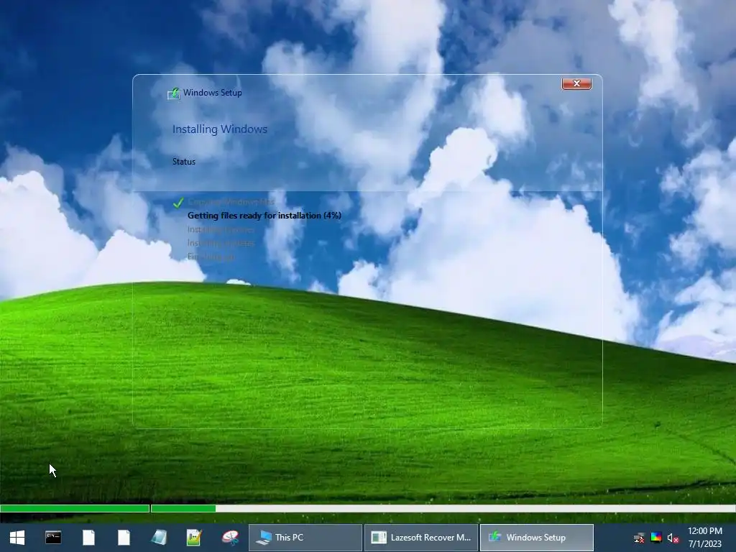Open the color display tray icon
This screenshot has height=552, width=736.
click(x=656, y=538)
